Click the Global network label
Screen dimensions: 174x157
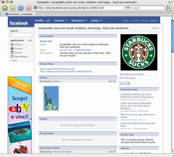(156, 28)
